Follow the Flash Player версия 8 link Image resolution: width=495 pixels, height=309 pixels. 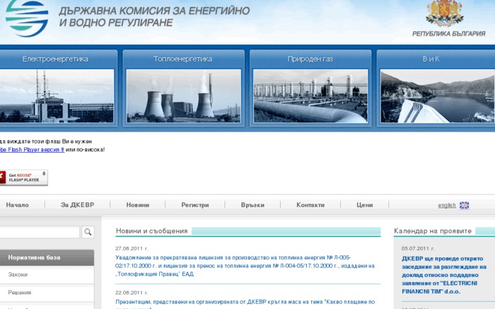click(32, 150)
